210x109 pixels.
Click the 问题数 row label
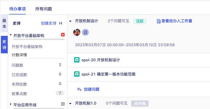17,65
